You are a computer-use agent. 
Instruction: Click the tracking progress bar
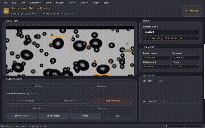[184, 126]
